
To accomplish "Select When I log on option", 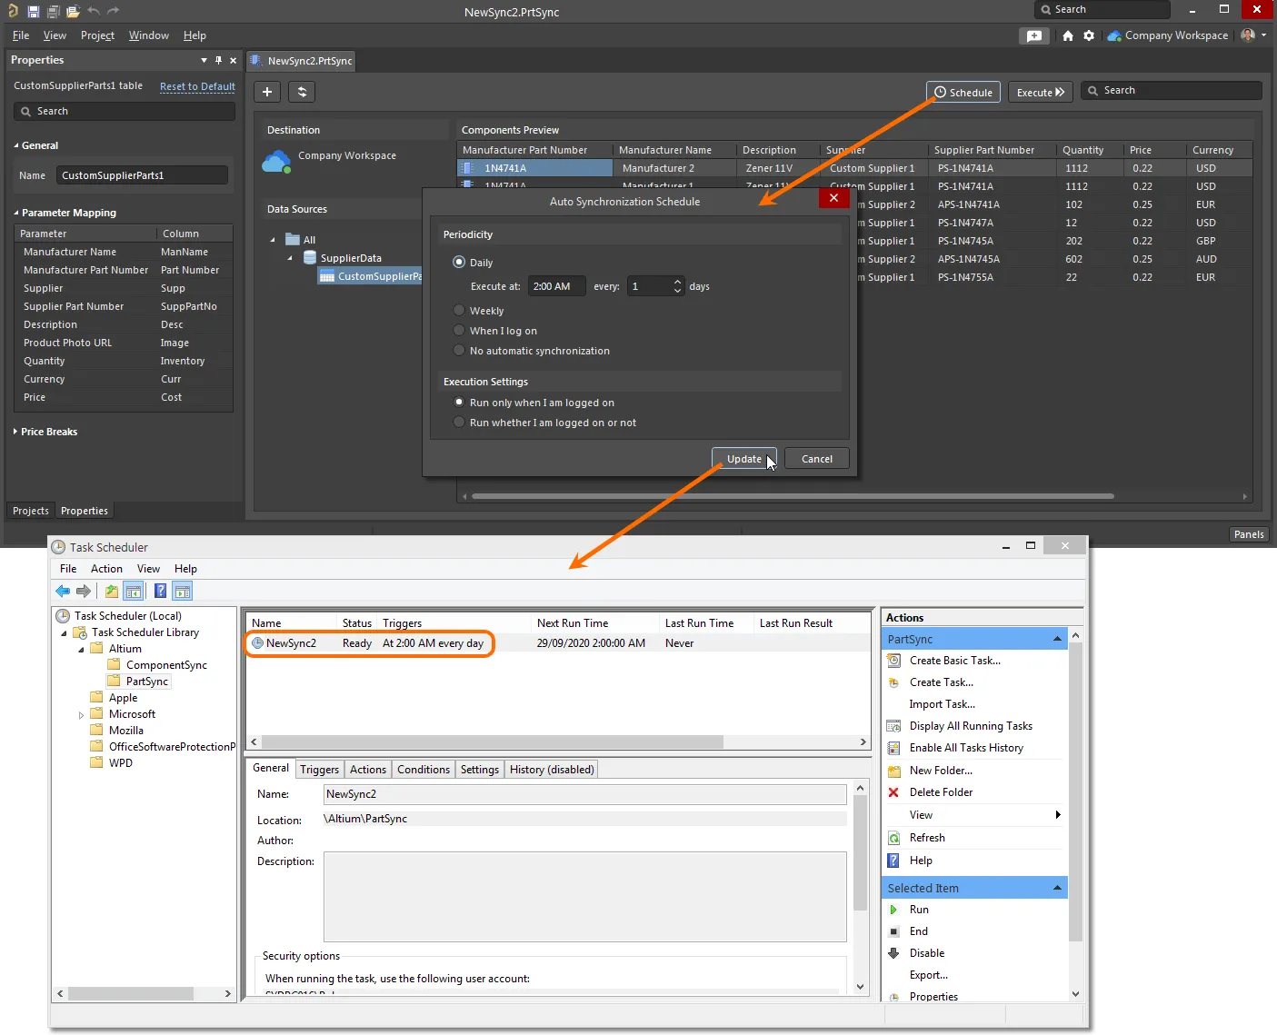I will (459, 331).
